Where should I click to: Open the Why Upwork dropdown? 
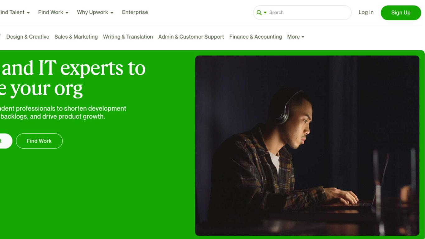pos(95,12)
